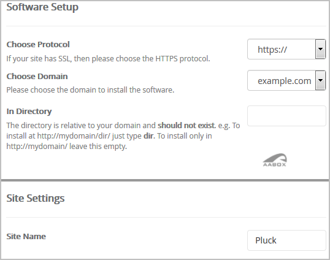Image resolution: width=330 pixels, height=260 pixels.
Task: Focus the empty In Directory text field
Action: click(x=286, y=116)
